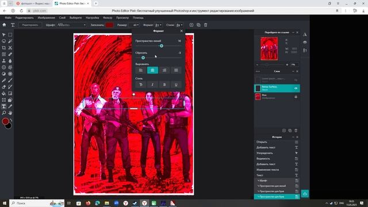Swap foreground and background colors
Image resolution: width=368 pixels, height=207 pixels.
pos(11,120)
